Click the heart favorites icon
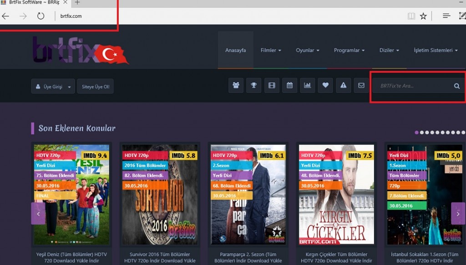The image size is (466, 265). [325, 86]
